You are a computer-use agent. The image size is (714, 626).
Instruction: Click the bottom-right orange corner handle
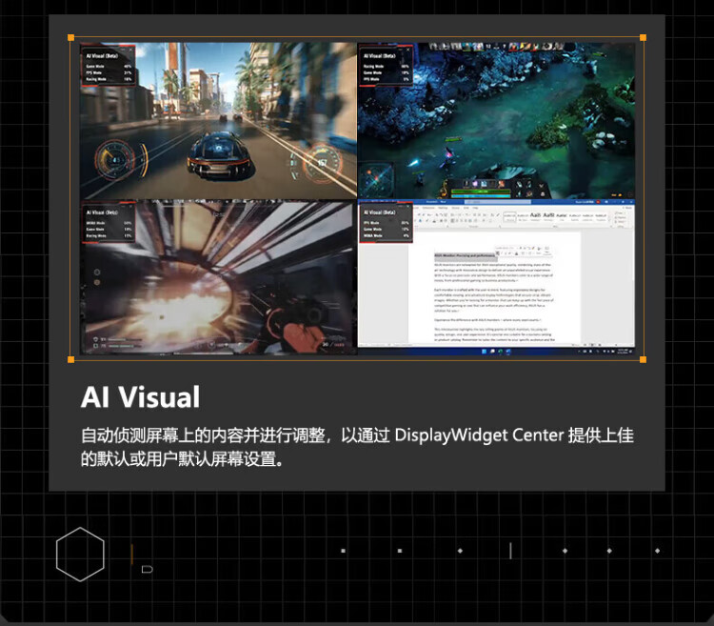[643, 359]
